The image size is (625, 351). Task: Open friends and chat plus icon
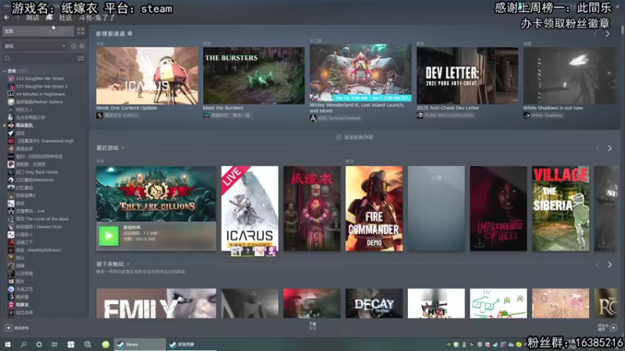click(613, 328)
